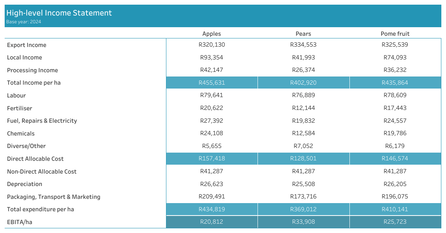The image size is (446, 233).
Task: Click the Pome fruit Local Income value R74,093
Action: [x=395, y=57]
